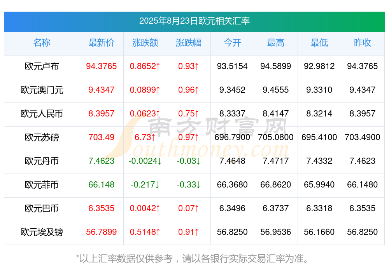Click the -0.03↓ change percentage
Image resolution: width=389 pixels, height=271 pixels.
tap(189, 161)
